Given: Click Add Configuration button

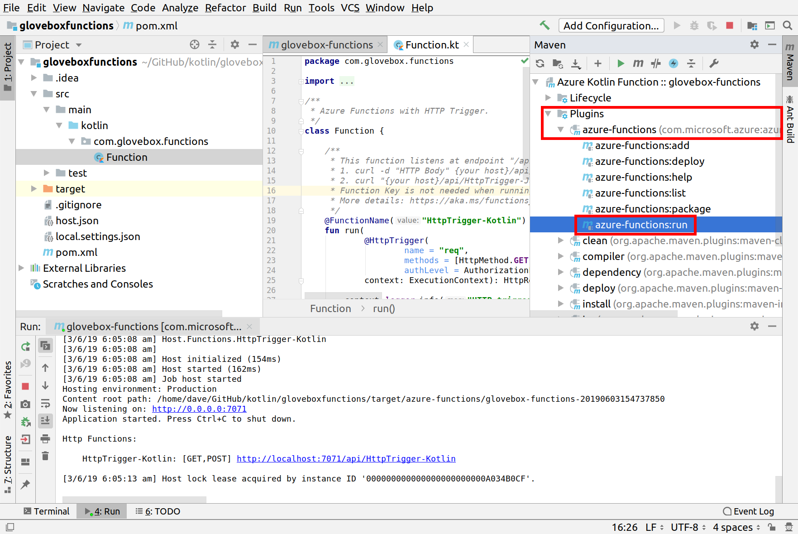Looking at the screenshot, I should pyautogui.click(x=611, y=26).
